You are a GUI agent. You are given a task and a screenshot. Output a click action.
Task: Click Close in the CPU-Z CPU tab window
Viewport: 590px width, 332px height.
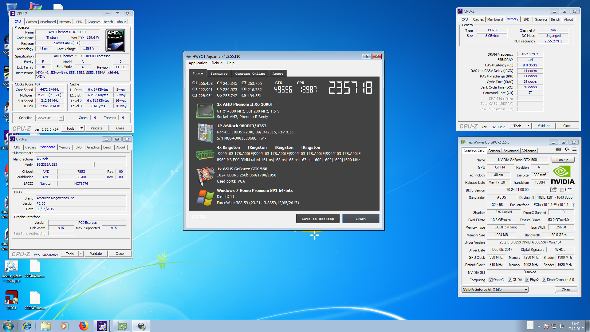pos(120,128)
